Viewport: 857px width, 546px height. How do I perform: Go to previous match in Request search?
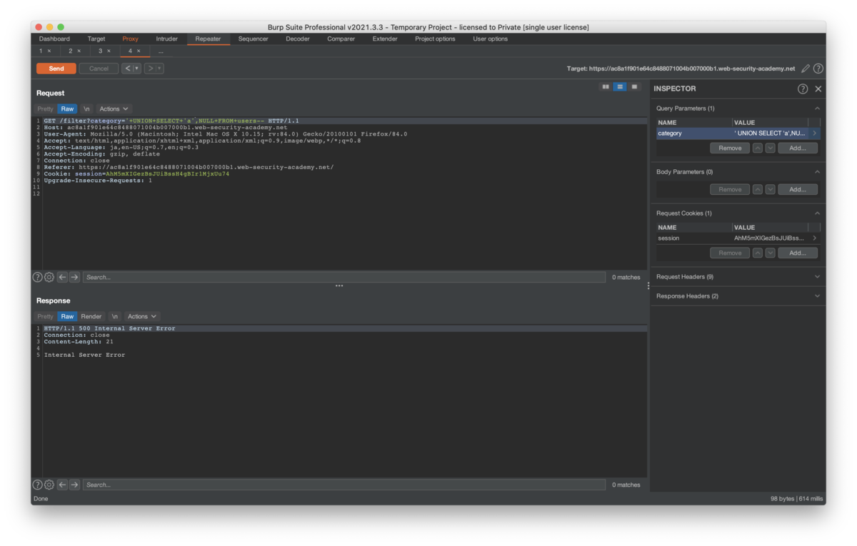62,277
